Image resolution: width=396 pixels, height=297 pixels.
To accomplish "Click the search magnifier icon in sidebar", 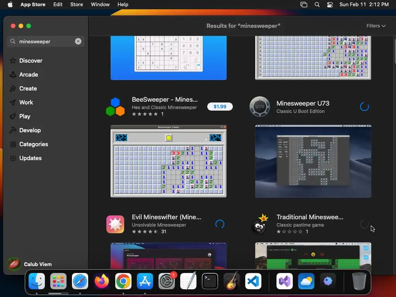I will point(13,41).
